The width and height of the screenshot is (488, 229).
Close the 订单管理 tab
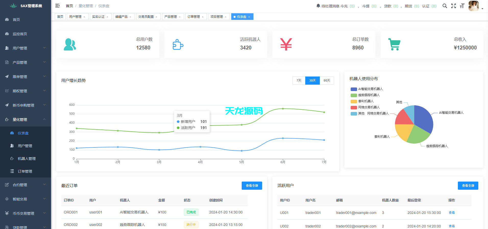point(203,17)
